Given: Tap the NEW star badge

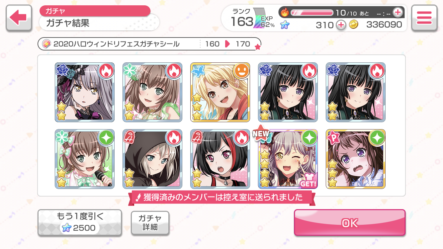Looking at the screenshot, I should point(261,133).
